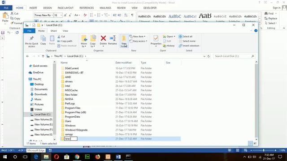Click the folder name rename input box

tap(71, 139)
